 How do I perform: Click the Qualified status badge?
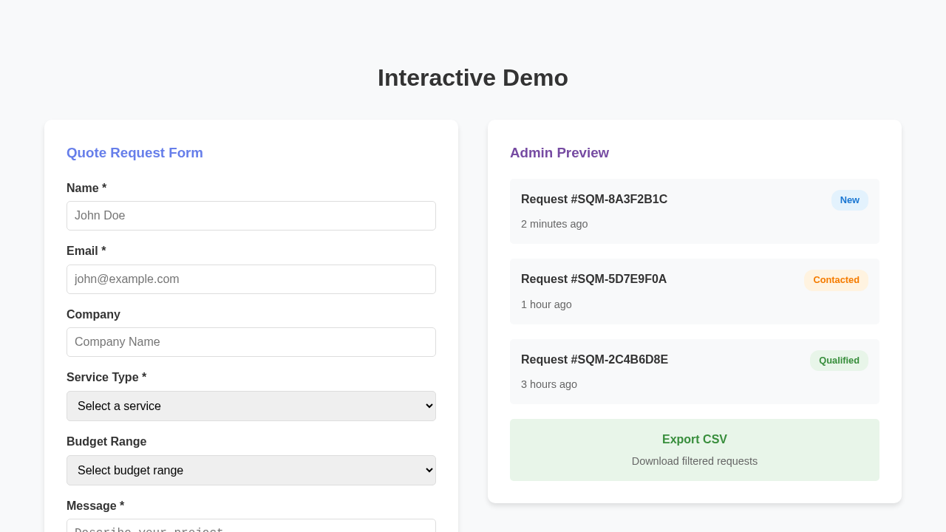[839, 361]
